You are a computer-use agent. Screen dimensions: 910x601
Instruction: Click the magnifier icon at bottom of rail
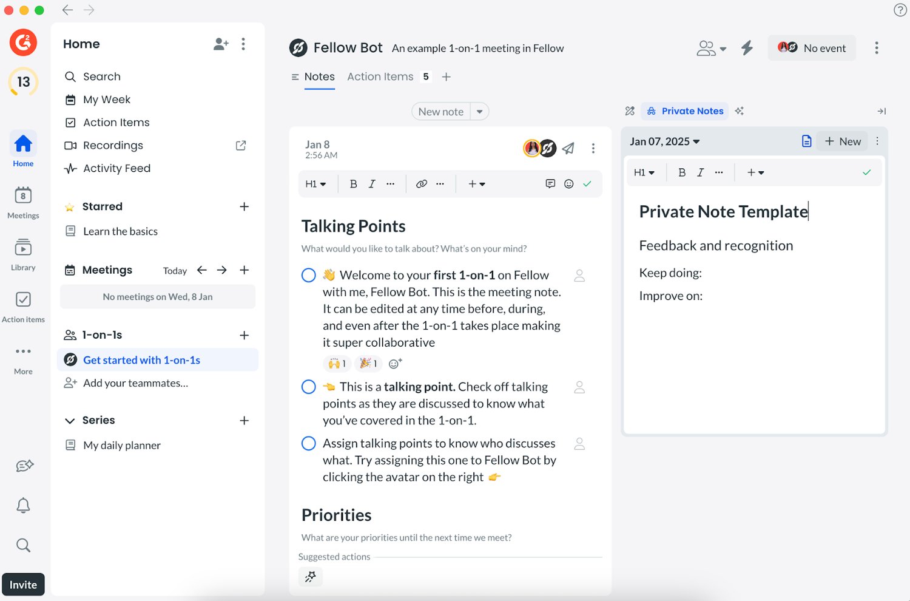tap(23, 545)
